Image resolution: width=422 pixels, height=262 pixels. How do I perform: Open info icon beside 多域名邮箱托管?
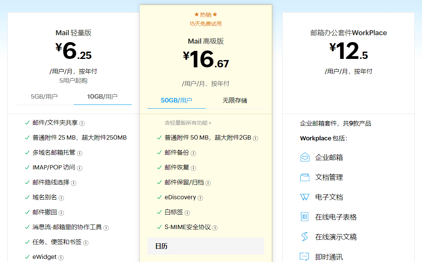point(80,153)
